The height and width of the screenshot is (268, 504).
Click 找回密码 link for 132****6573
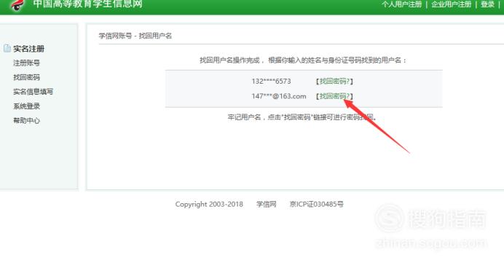[x=334, y=82]
